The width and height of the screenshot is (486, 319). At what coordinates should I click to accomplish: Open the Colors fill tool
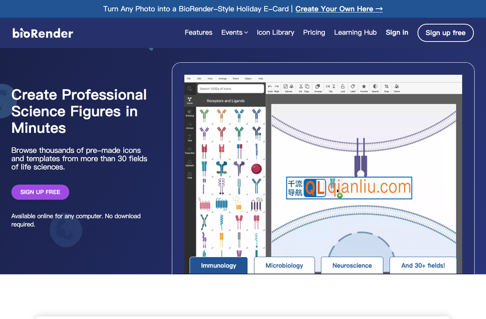tap(397, 87)
